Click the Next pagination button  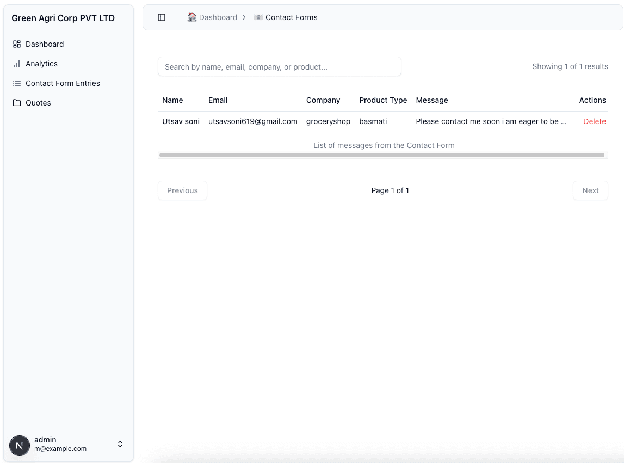pyautogui.click(x=590, y=190)
